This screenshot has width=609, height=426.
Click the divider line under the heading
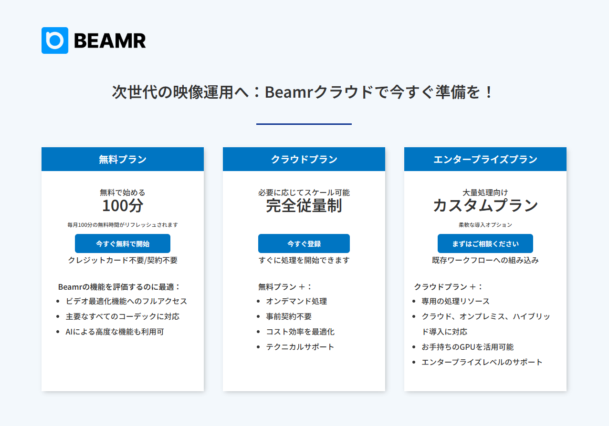(x=304, y=125)
